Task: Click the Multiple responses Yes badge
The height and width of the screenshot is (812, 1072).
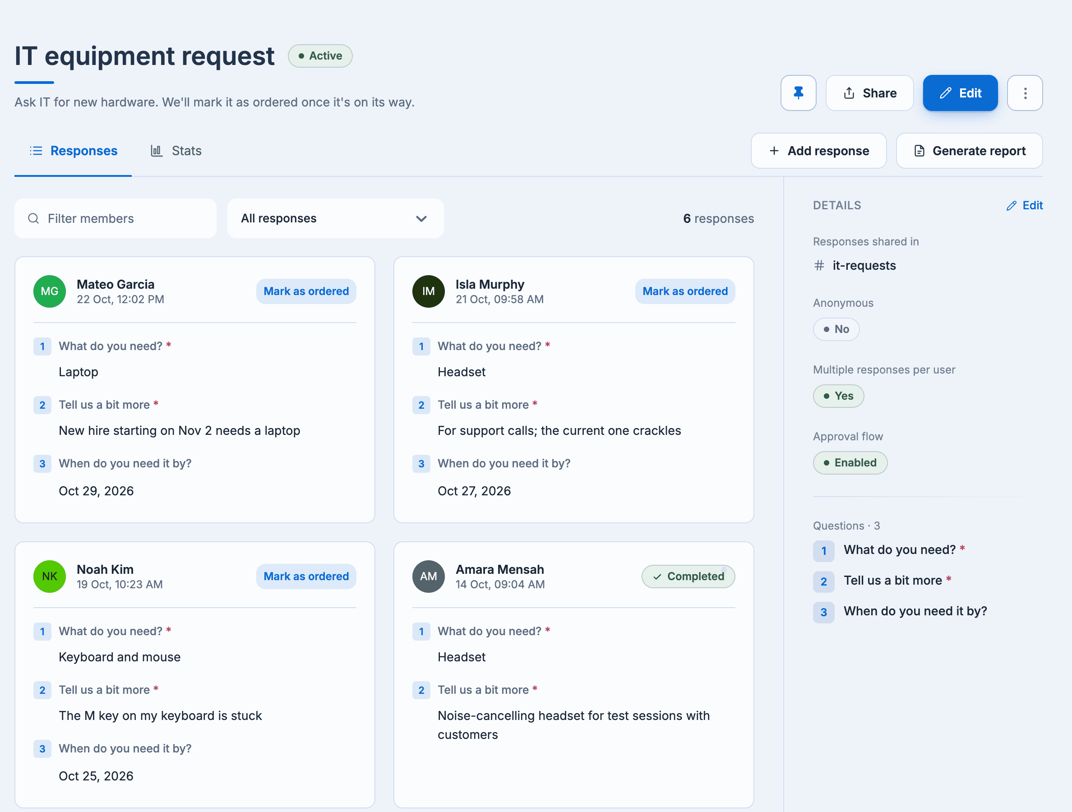Action: click(838, 397)
